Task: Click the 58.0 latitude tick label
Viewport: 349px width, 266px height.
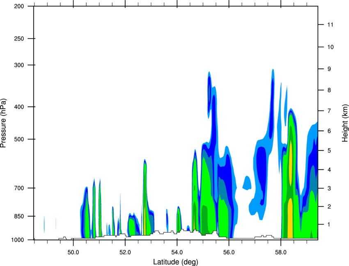Action: [x=281, y=252]
